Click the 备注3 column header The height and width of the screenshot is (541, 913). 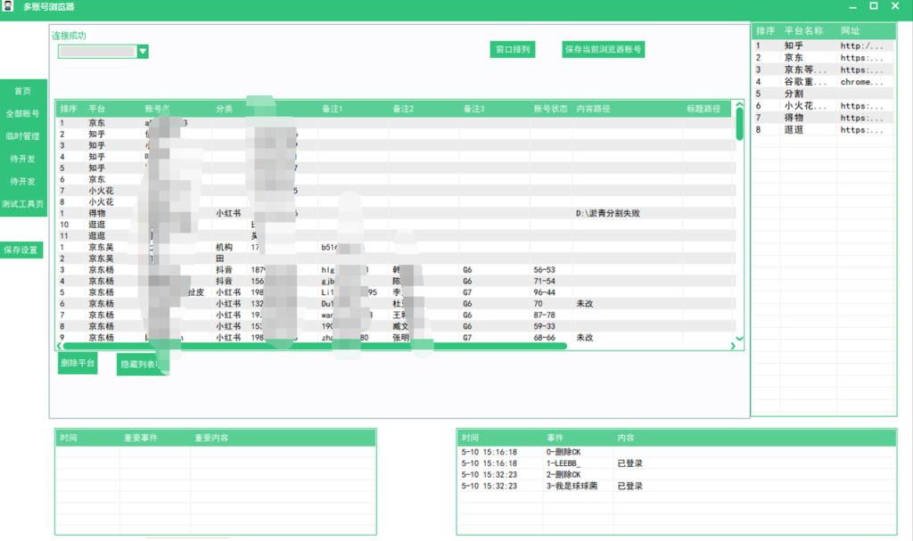pos(474,109)
